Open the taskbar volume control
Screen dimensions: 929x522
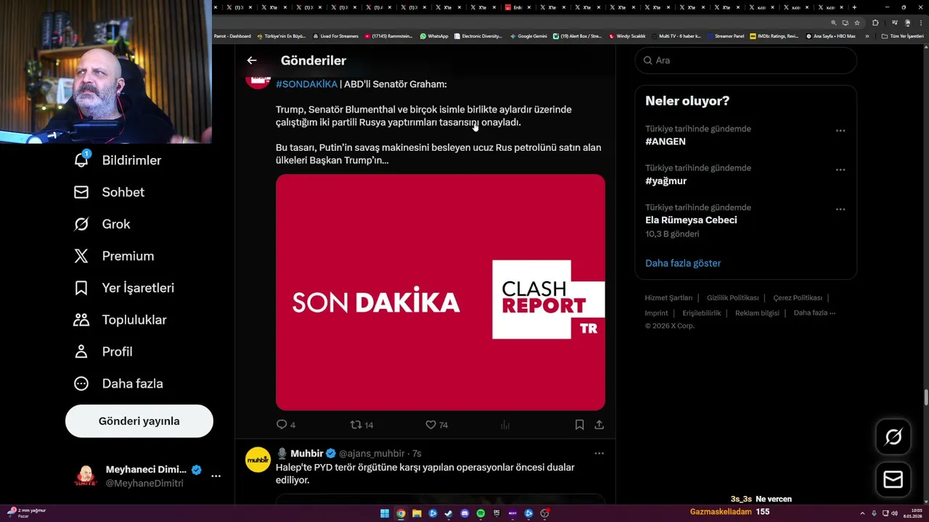click(x=895, y=513)
